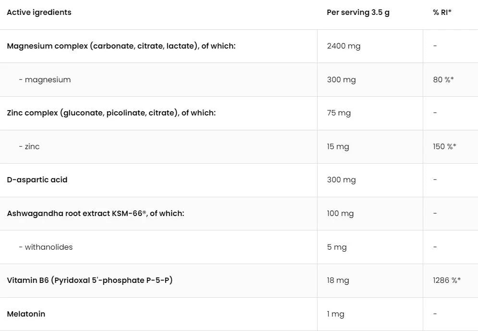Click the "% RI*" column header
The width and height of the screenshot is (478, 331).
442,13
